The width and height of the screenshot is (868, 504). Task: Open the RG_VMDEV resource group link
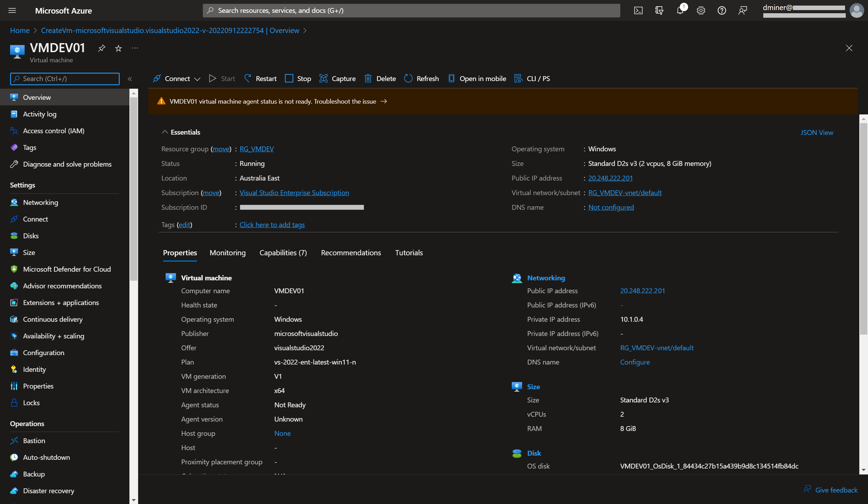click(x=256, y=149)
